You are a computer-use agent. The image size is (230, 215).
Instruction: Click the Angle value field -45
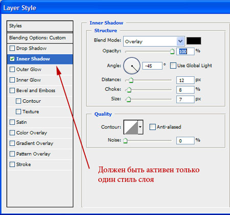pyautogui.click(x=152, y=66)
